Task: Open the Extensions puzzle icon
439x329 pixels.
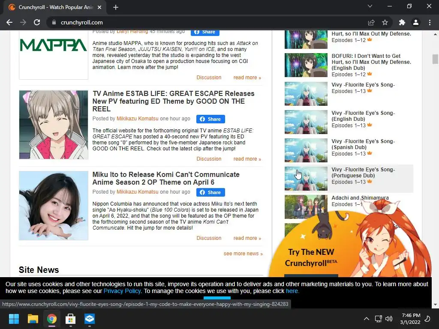Action: tap(402, 22)
